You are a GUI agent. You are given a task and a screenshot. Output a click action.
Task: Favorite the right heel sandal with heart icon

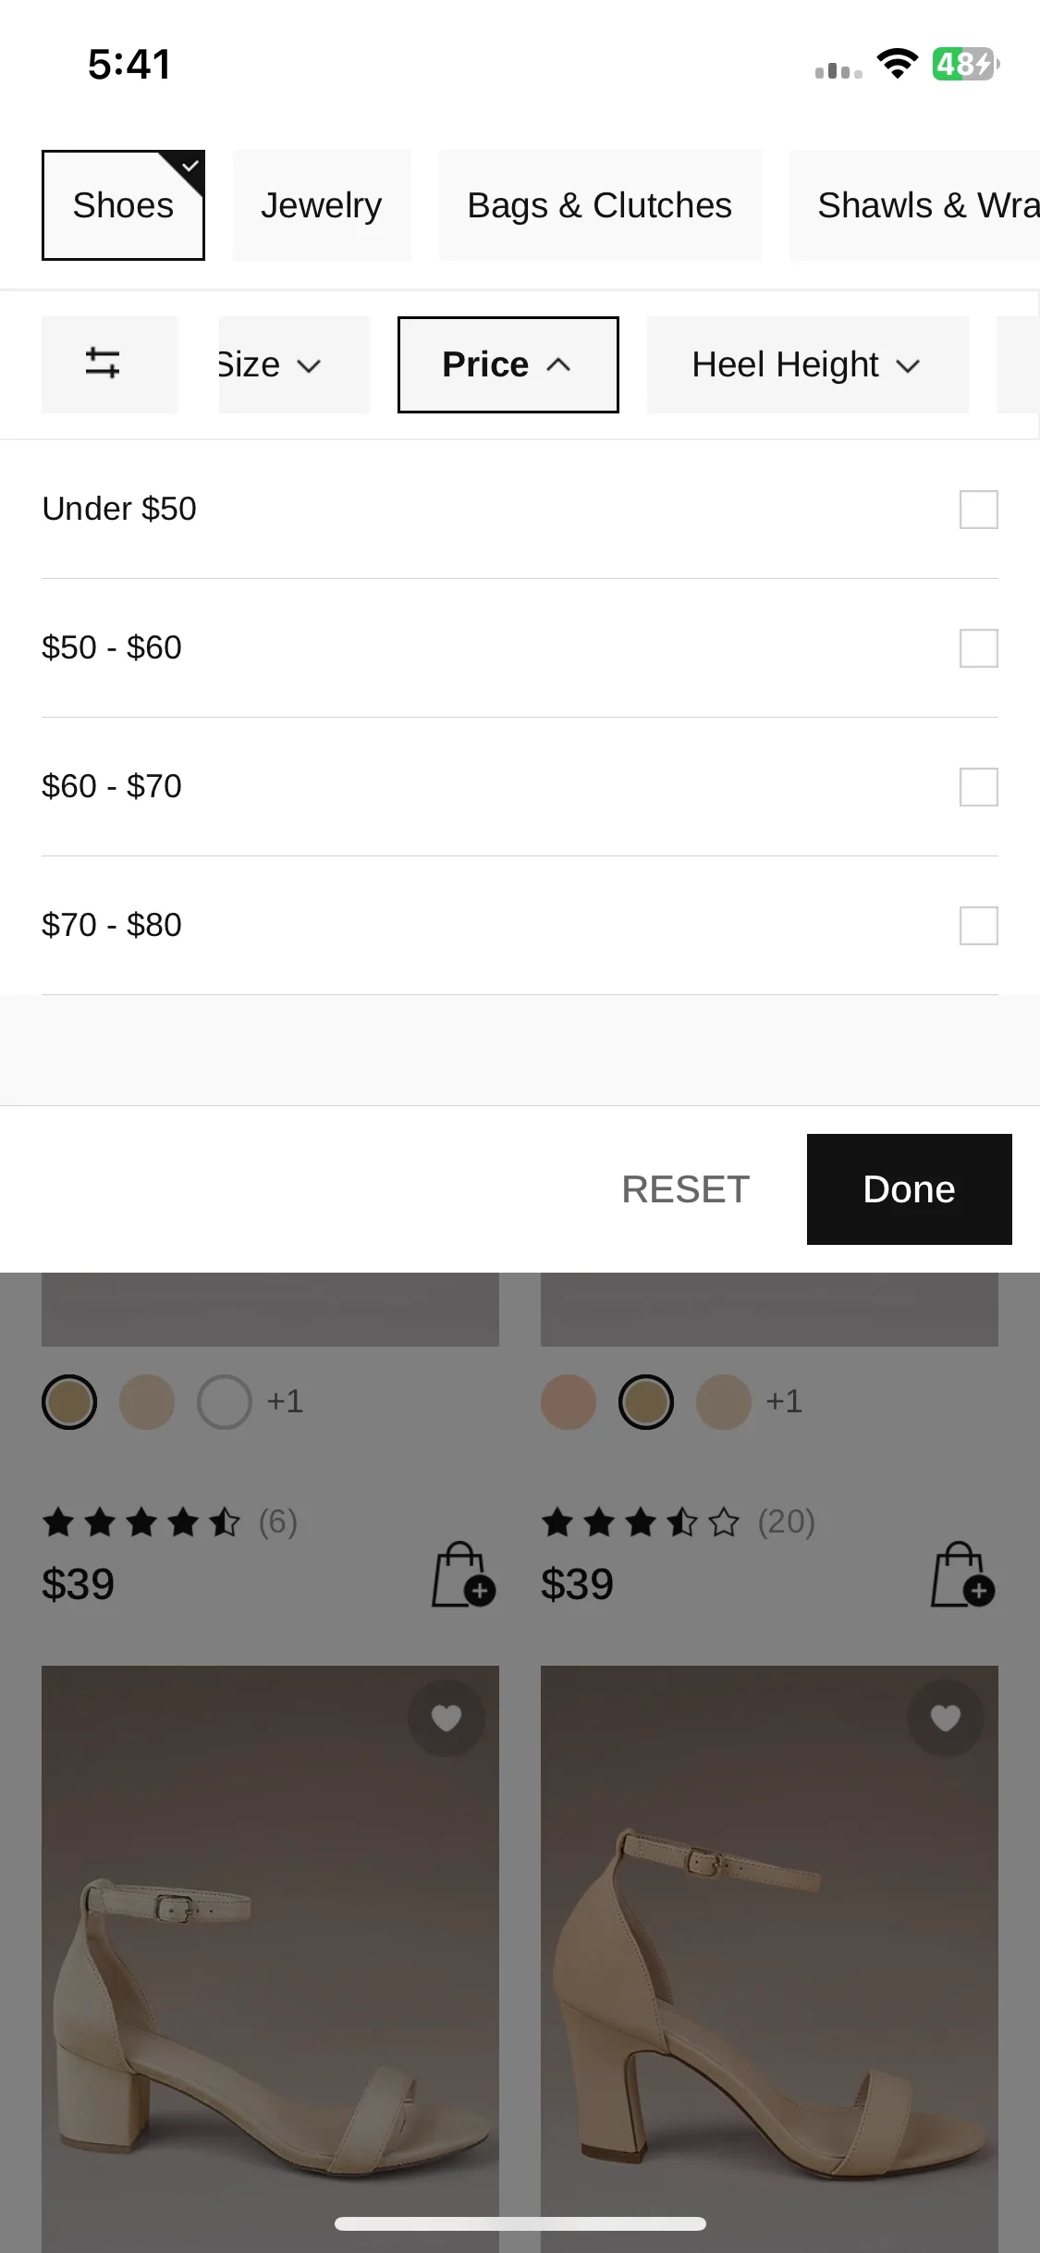(946, 1718)
